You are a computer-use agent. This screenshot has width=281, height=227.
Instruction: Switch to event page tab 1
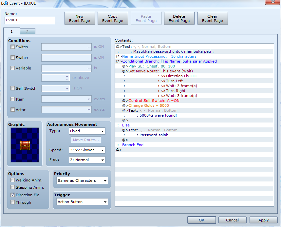12,31
